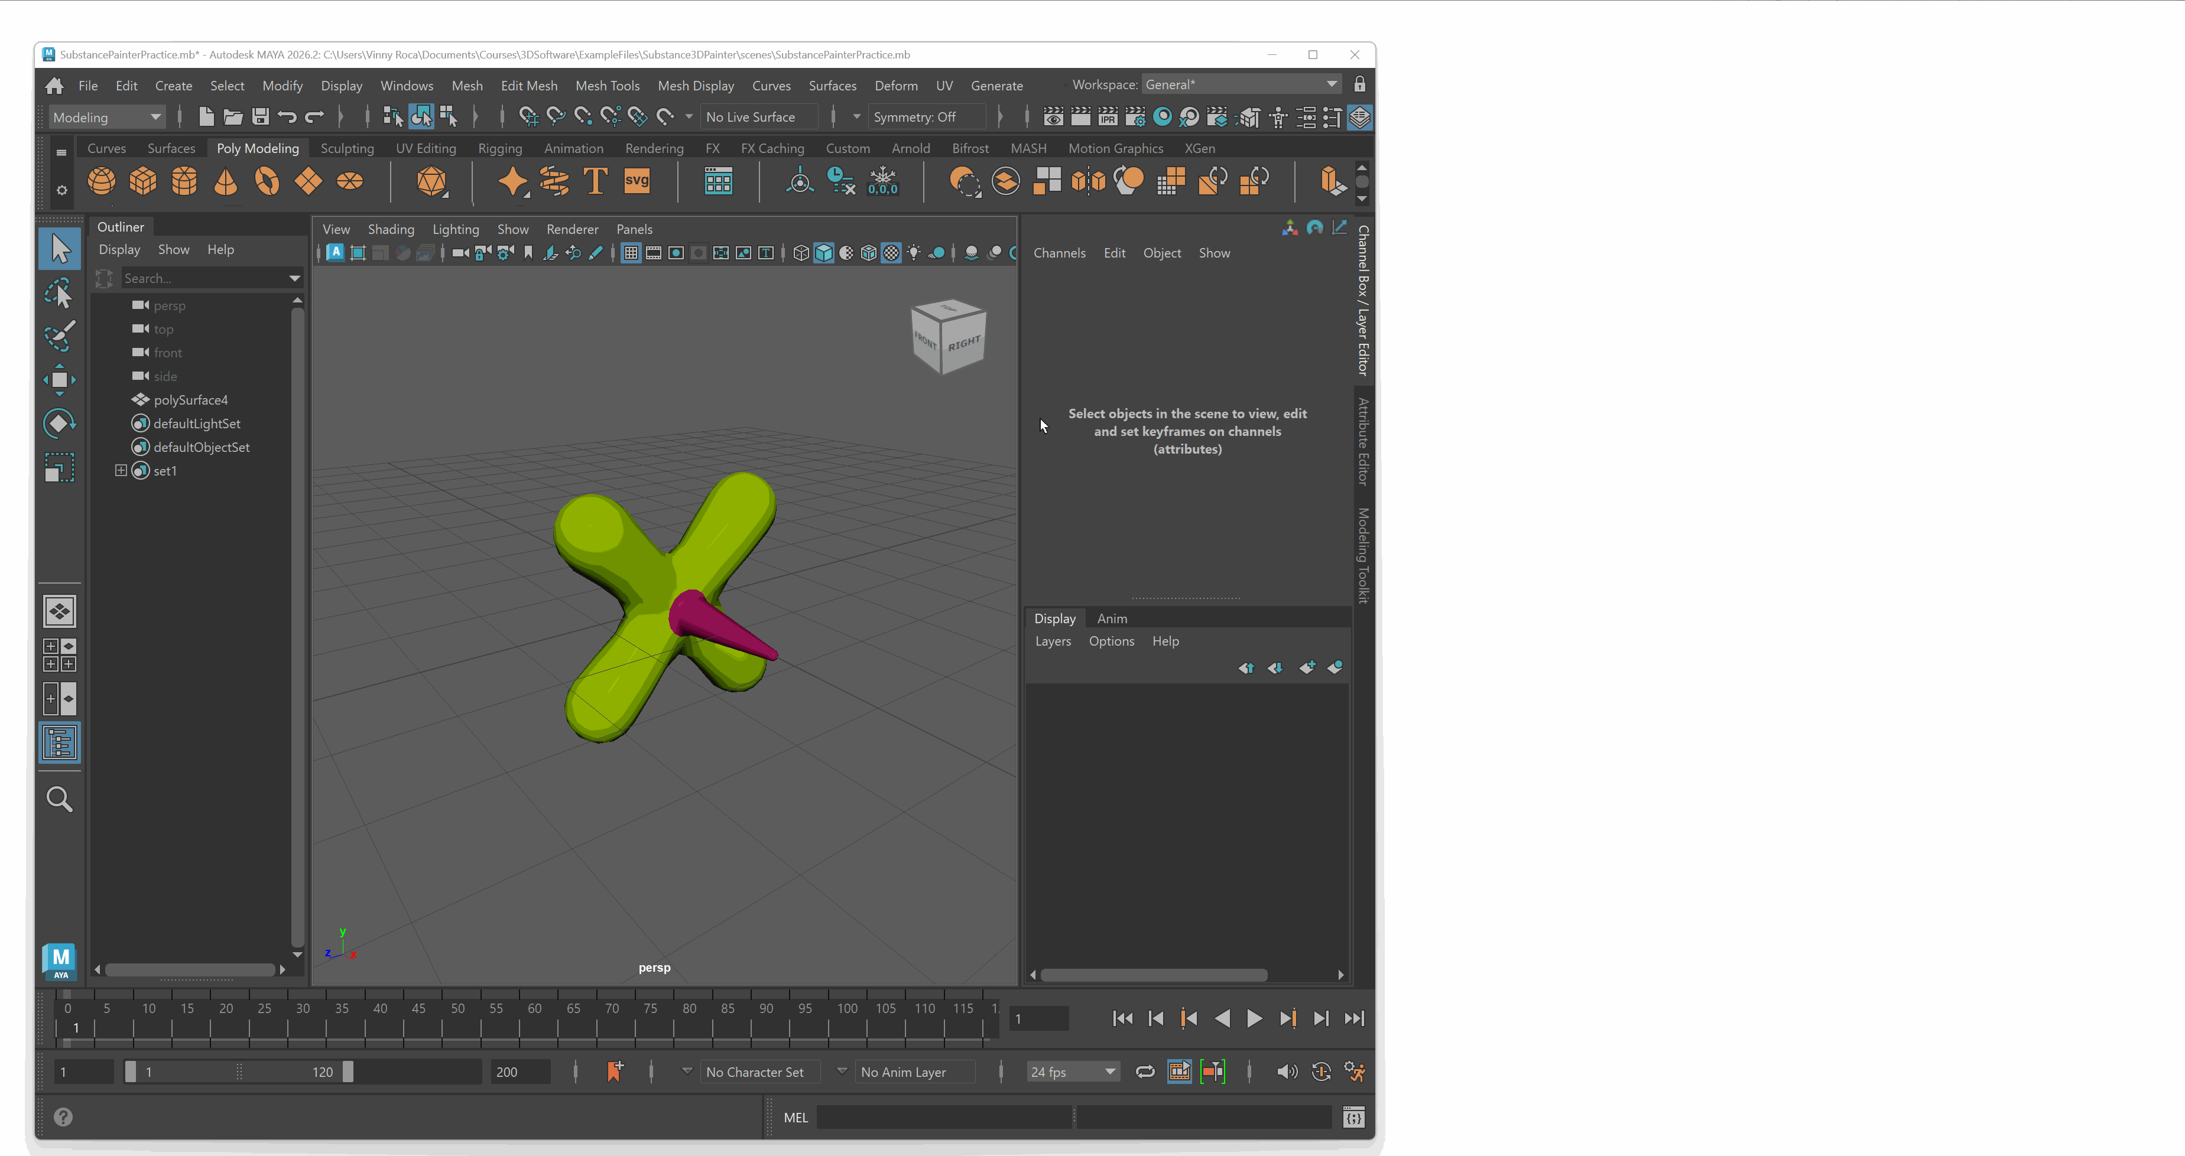The height and width of the screenshot is (1156, 2185).
Task: Select the polygon Type tool icon
Action: click(x=595, y=181)
